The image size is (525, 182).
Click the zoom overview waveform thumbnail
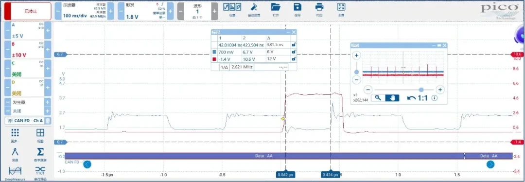pyautogui.click(x=403, y=68)
